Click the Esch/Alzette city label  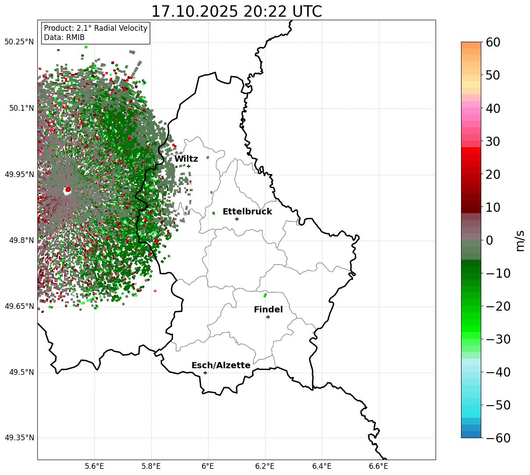point(221,366)
